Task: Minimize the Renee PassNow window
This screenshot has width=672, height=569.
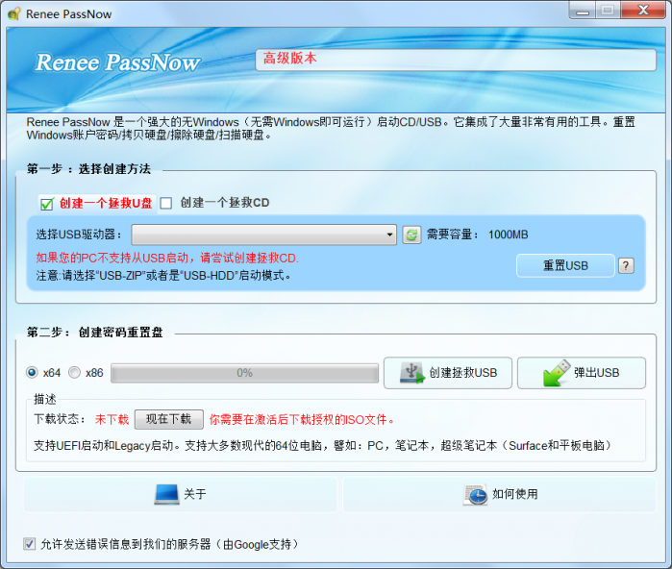Action: (583, 11)
